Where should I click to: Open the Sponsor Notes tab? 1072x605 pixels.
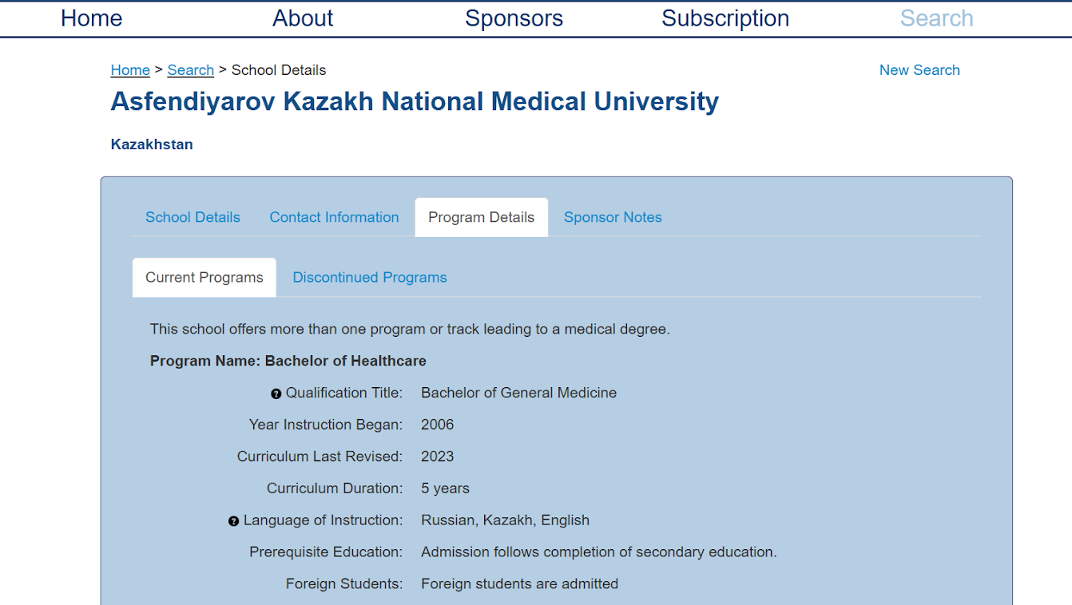(613, 217)
